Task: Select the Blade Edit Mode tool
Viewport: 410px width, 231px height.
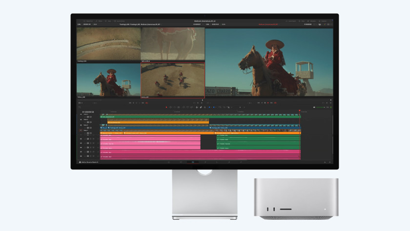Action: point(179,107)
